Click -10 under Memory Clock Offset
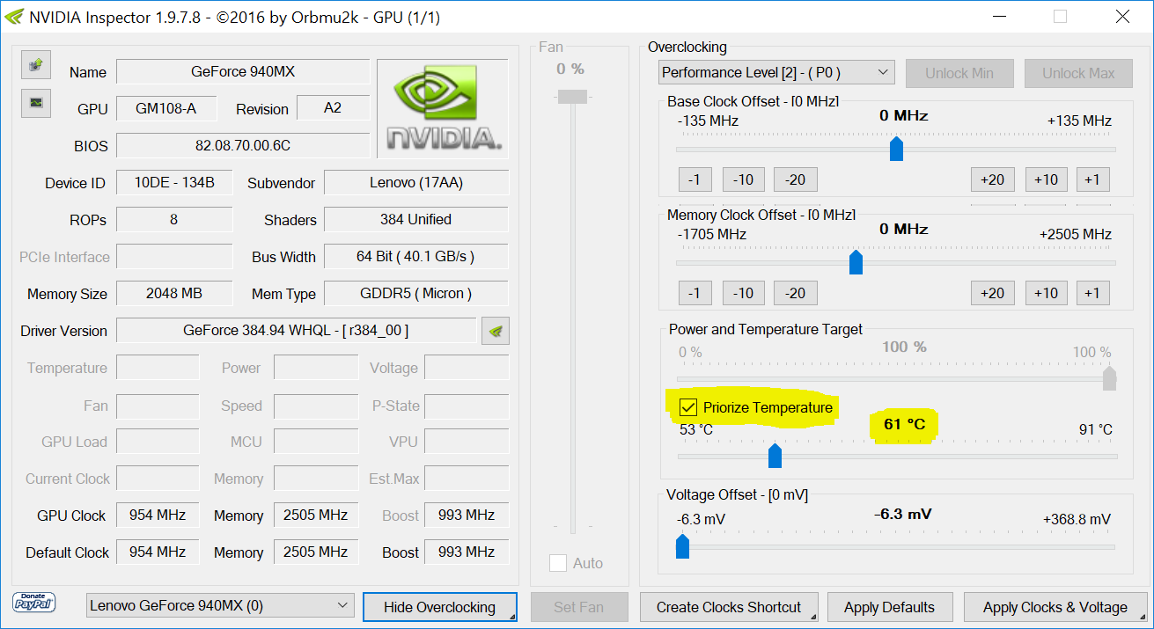The image size is (1154, 629). [x=744, y=293]
